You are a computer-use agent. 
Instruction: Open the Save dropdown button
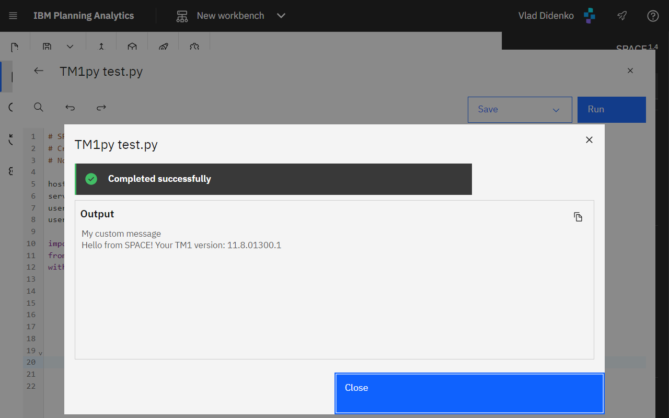point(520,110)
